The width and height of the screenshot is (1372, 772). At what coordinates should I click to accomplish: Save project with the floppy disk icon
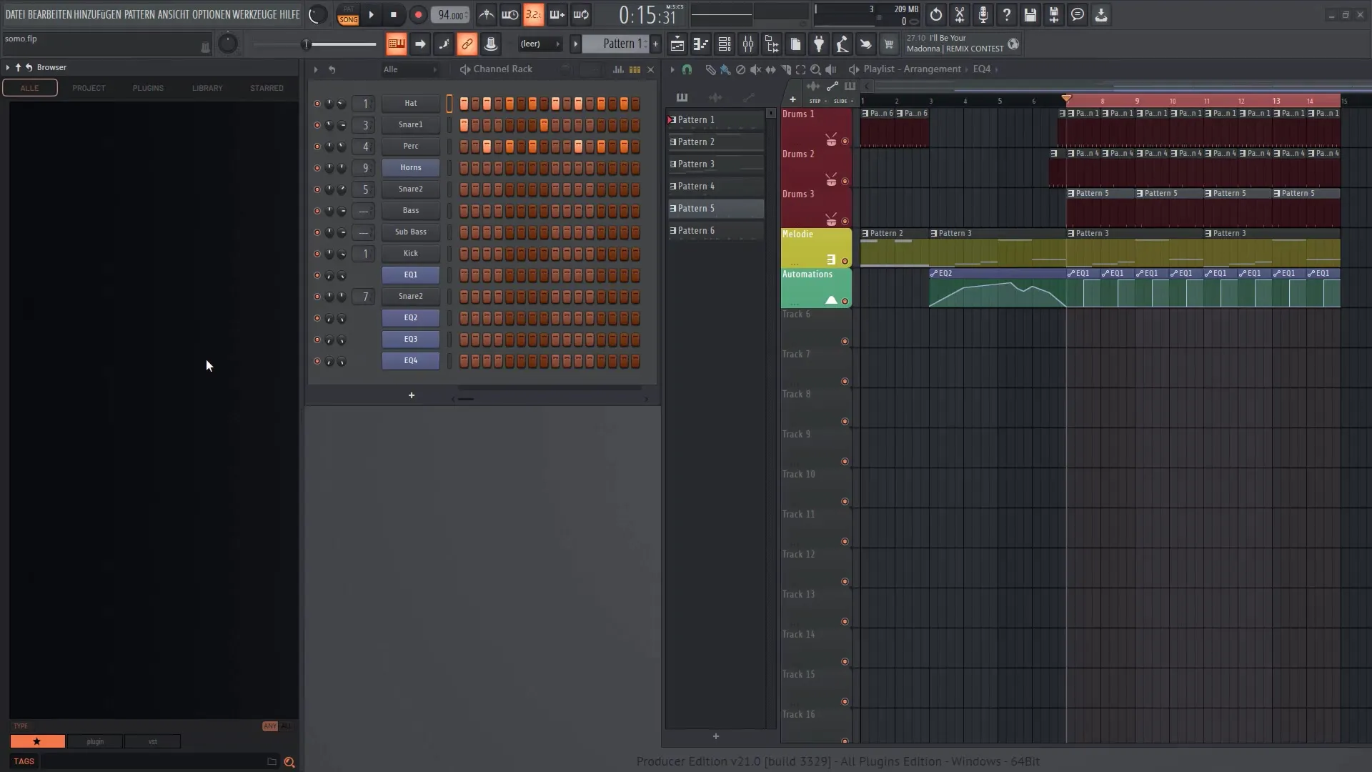click(x=1030, y=14)
